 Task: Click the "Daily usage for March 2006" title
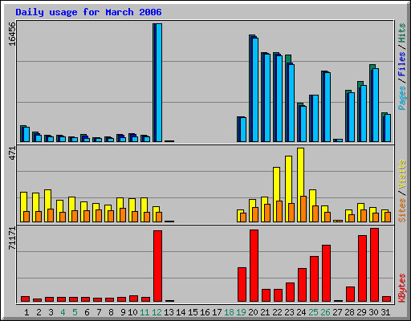click(88, 12)
